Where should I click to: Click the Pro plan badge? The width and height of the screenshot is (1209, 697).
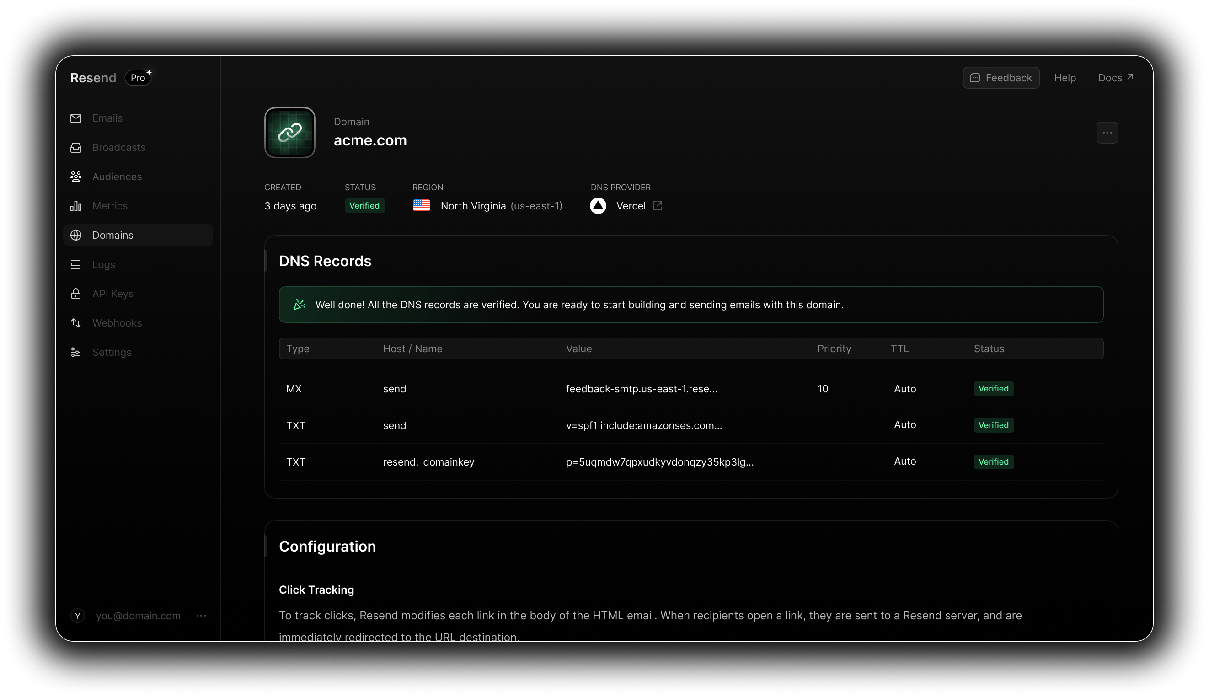click(138, 78)
